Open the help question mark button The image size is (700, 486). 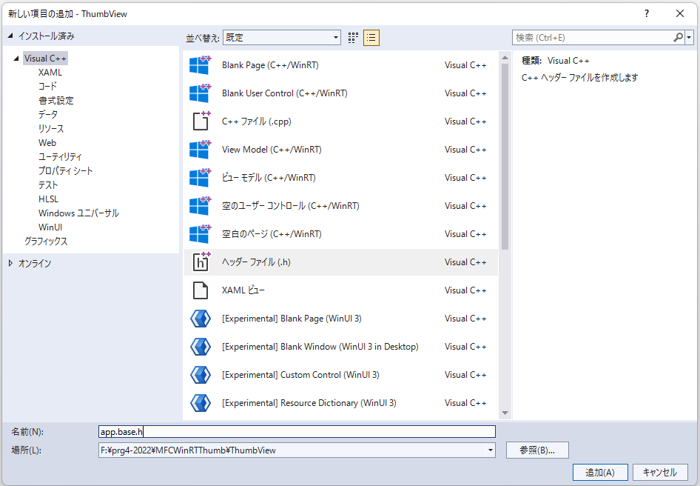(x=647, y=14)
